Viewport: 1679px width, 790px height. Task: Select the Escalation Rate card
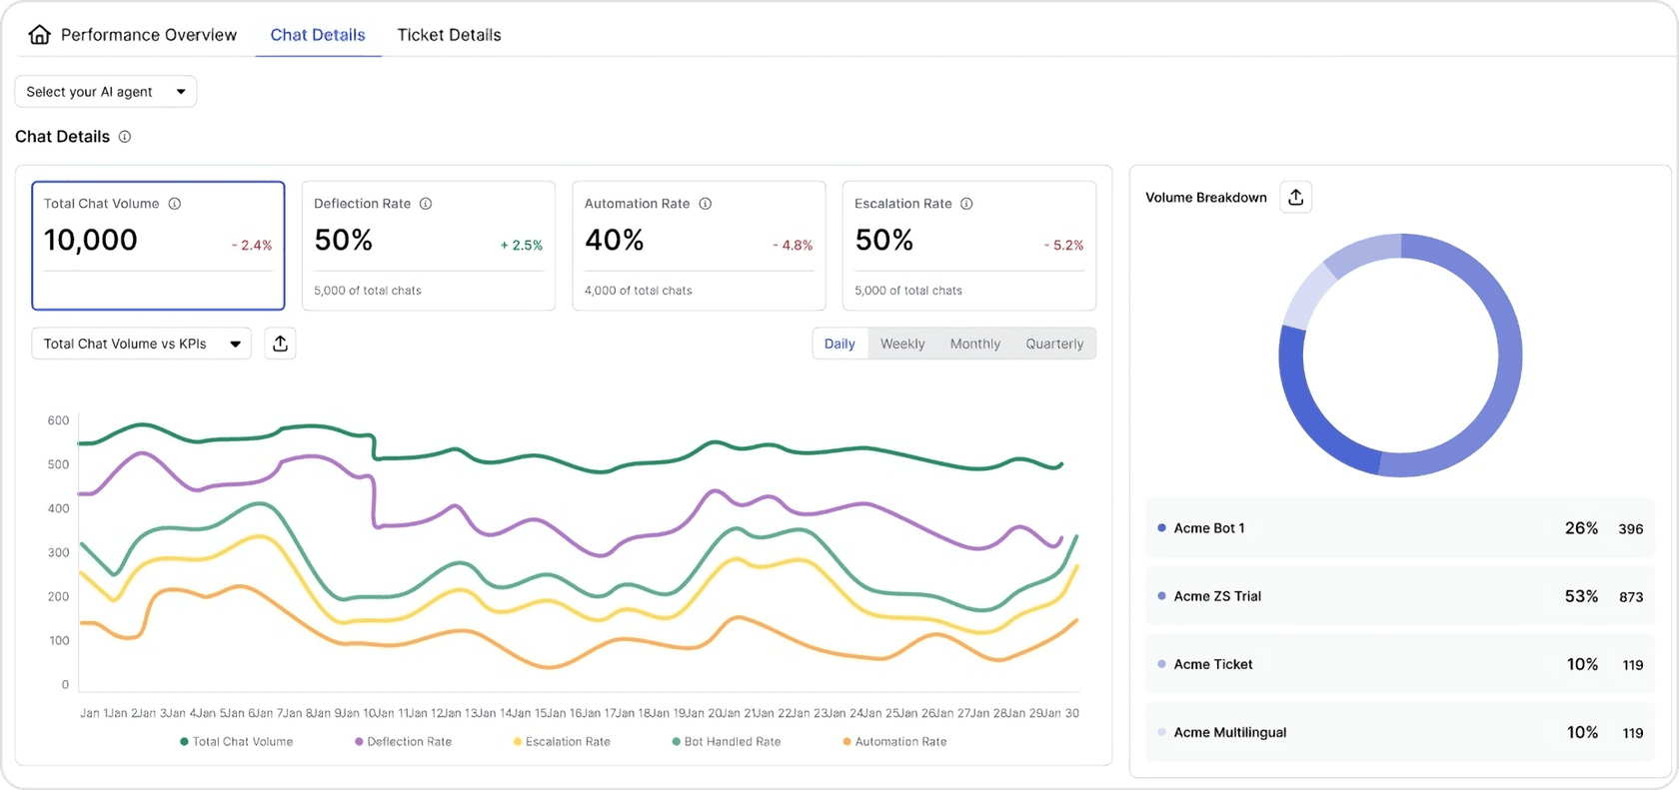(969, 246)
